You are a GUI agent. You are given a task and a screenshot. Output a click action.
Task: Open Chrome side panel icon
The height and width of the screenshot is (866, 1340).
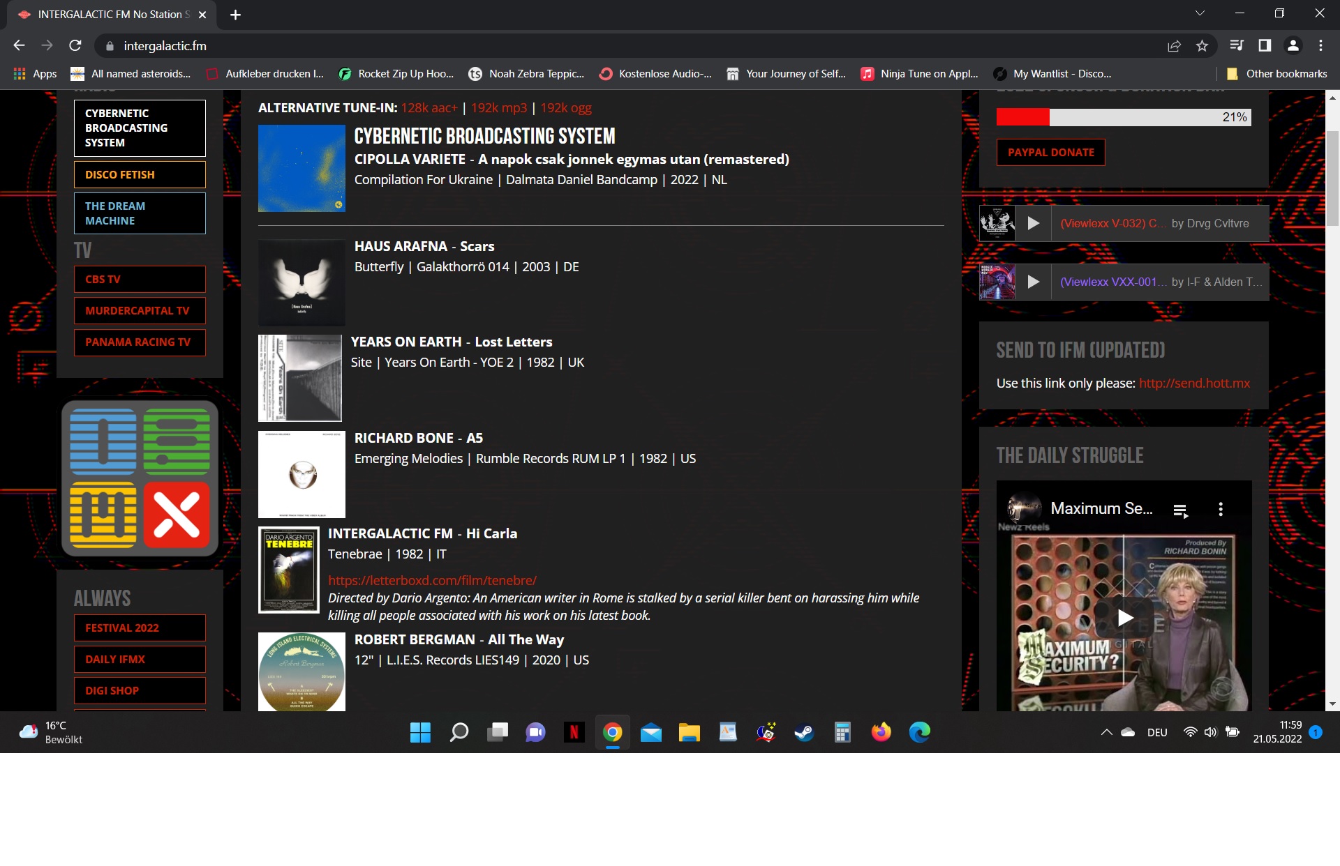pyautogui.click(x=1264, y=46)
